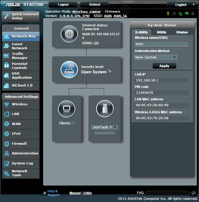Click the ASUS SSID link in the top header

pos(108,16)
